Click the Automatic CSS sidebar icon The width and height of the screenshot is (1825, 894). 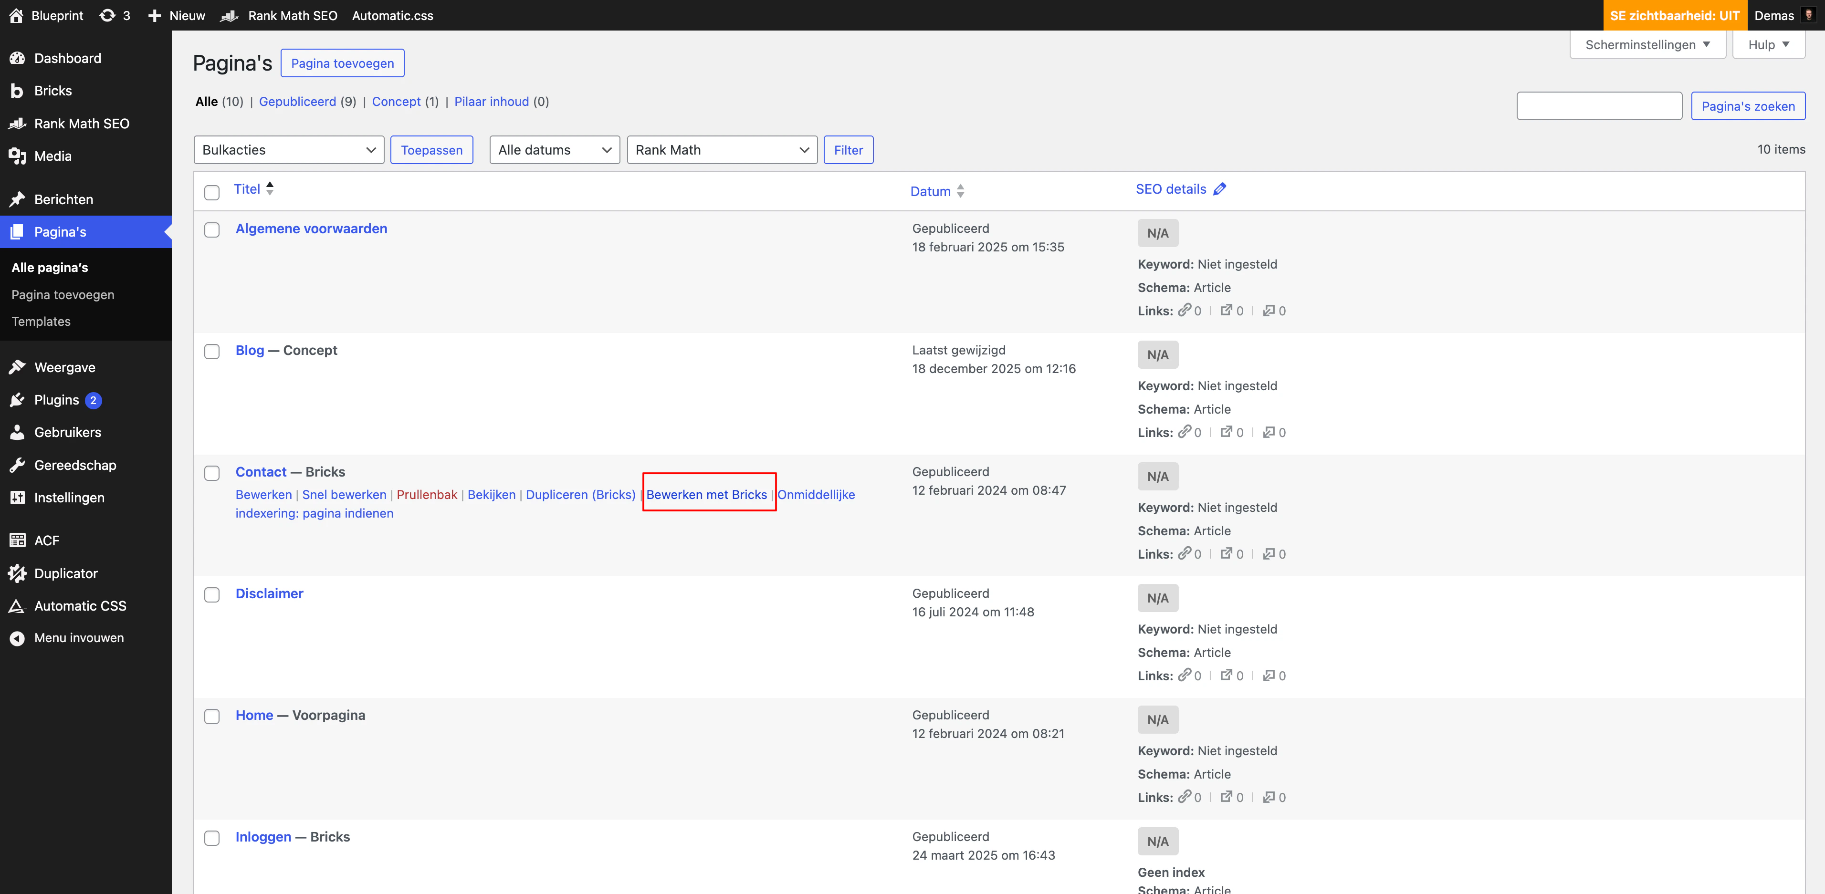[17, 606]
